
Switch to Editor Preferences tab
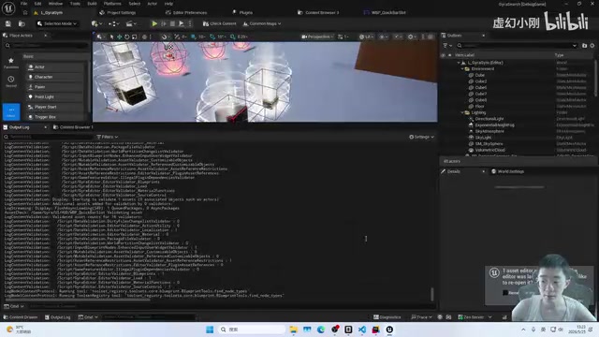click(186, 12)
